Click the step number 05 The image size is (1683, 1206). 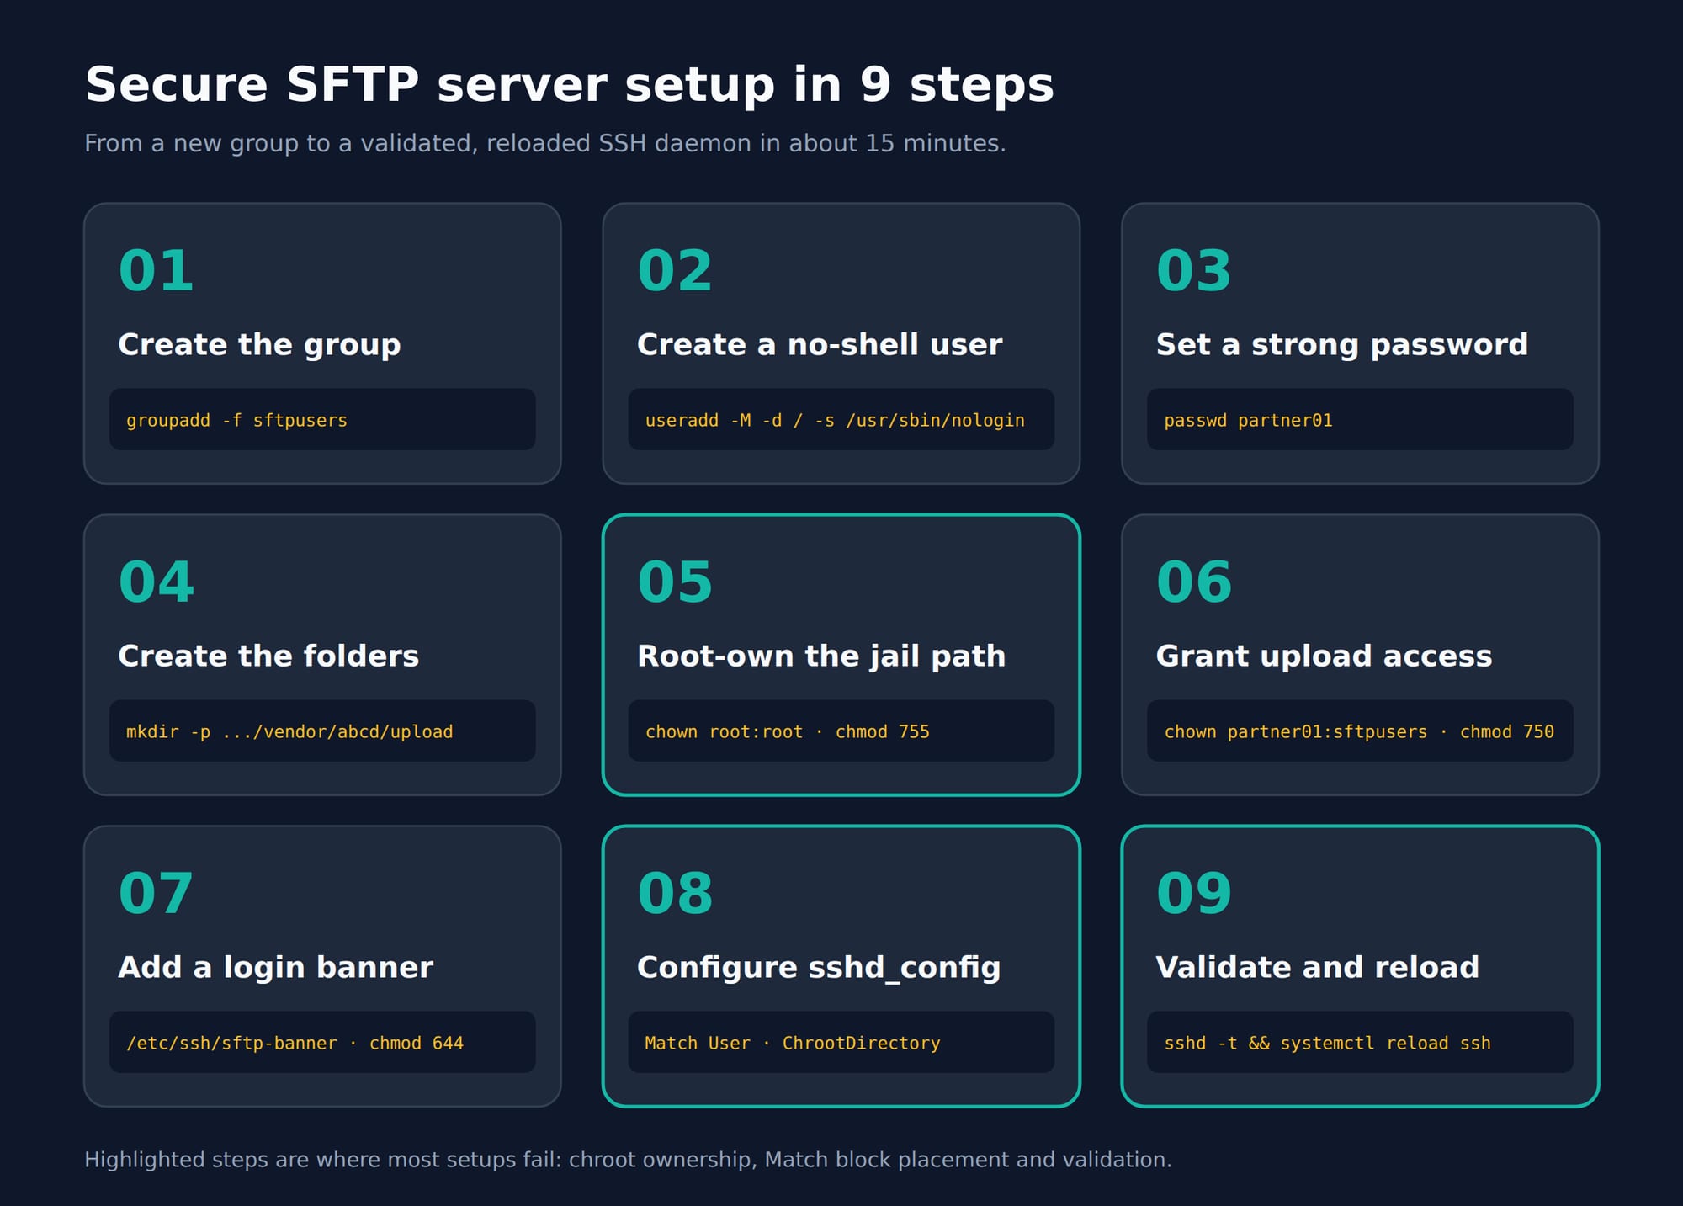click(x=675, y=582)
